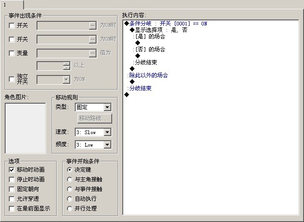Open first 开关 switch picker ellipsis button

93,25
